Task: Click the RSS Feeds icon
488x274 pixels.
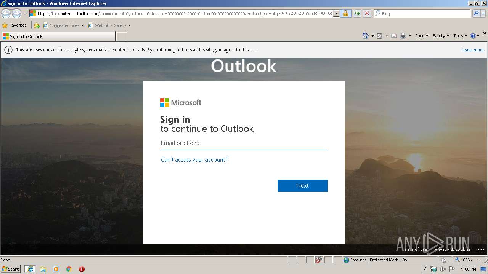Action: click(379, 36)
